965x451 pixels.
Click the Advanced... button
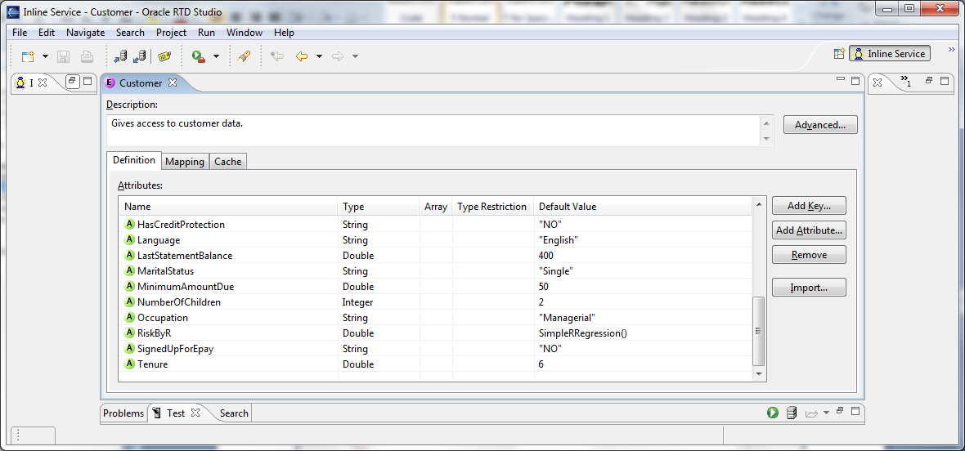(x=819, y=125)
